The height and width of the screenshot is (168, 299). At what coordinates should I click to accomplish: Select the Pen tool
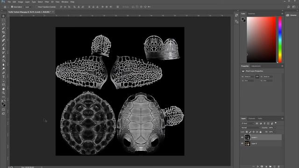[x=3, y=73]
